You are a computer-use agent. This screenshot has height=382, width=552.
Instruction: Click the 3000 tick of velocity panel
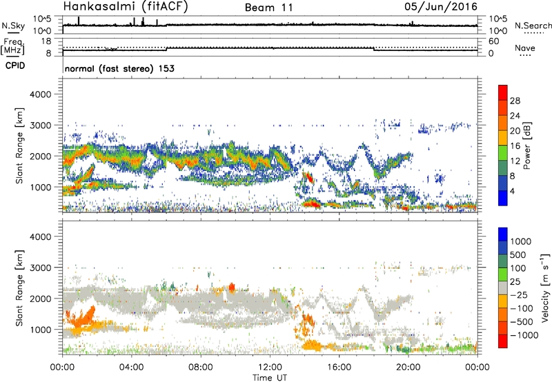point(40,268)
